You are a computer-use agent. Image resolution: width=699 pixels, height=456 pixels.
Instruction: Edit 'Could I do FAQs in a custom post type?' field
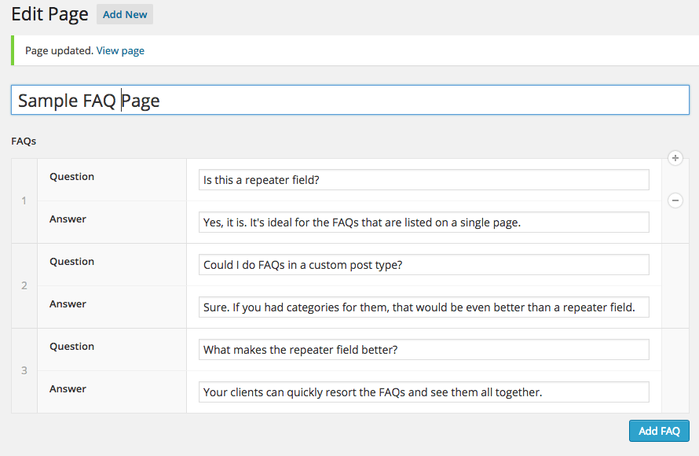[x=423, y=265]
